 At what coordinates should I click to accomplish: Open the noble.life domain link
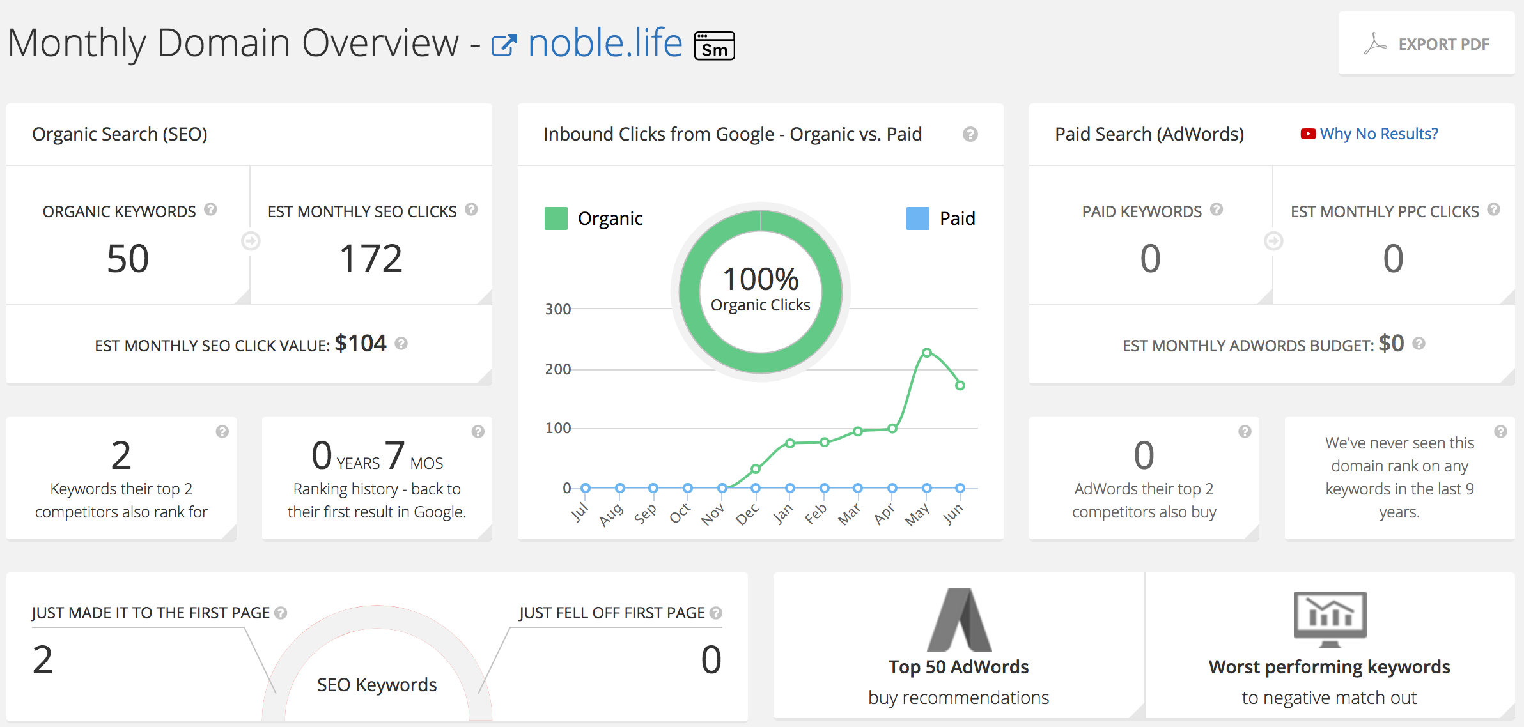click(605, 43)
